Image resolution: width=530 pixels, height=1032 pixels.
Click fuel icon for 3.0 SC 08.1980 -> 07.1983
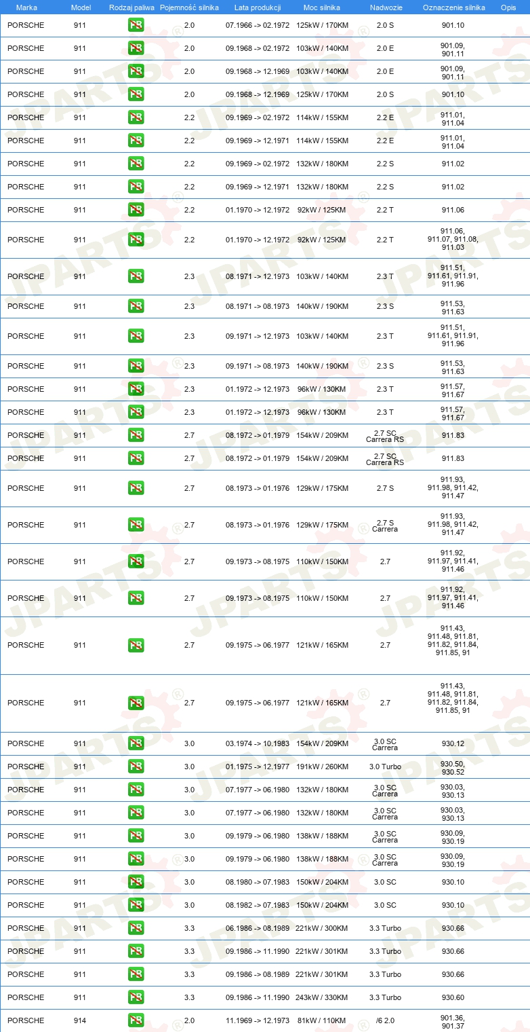pos(136,882)
